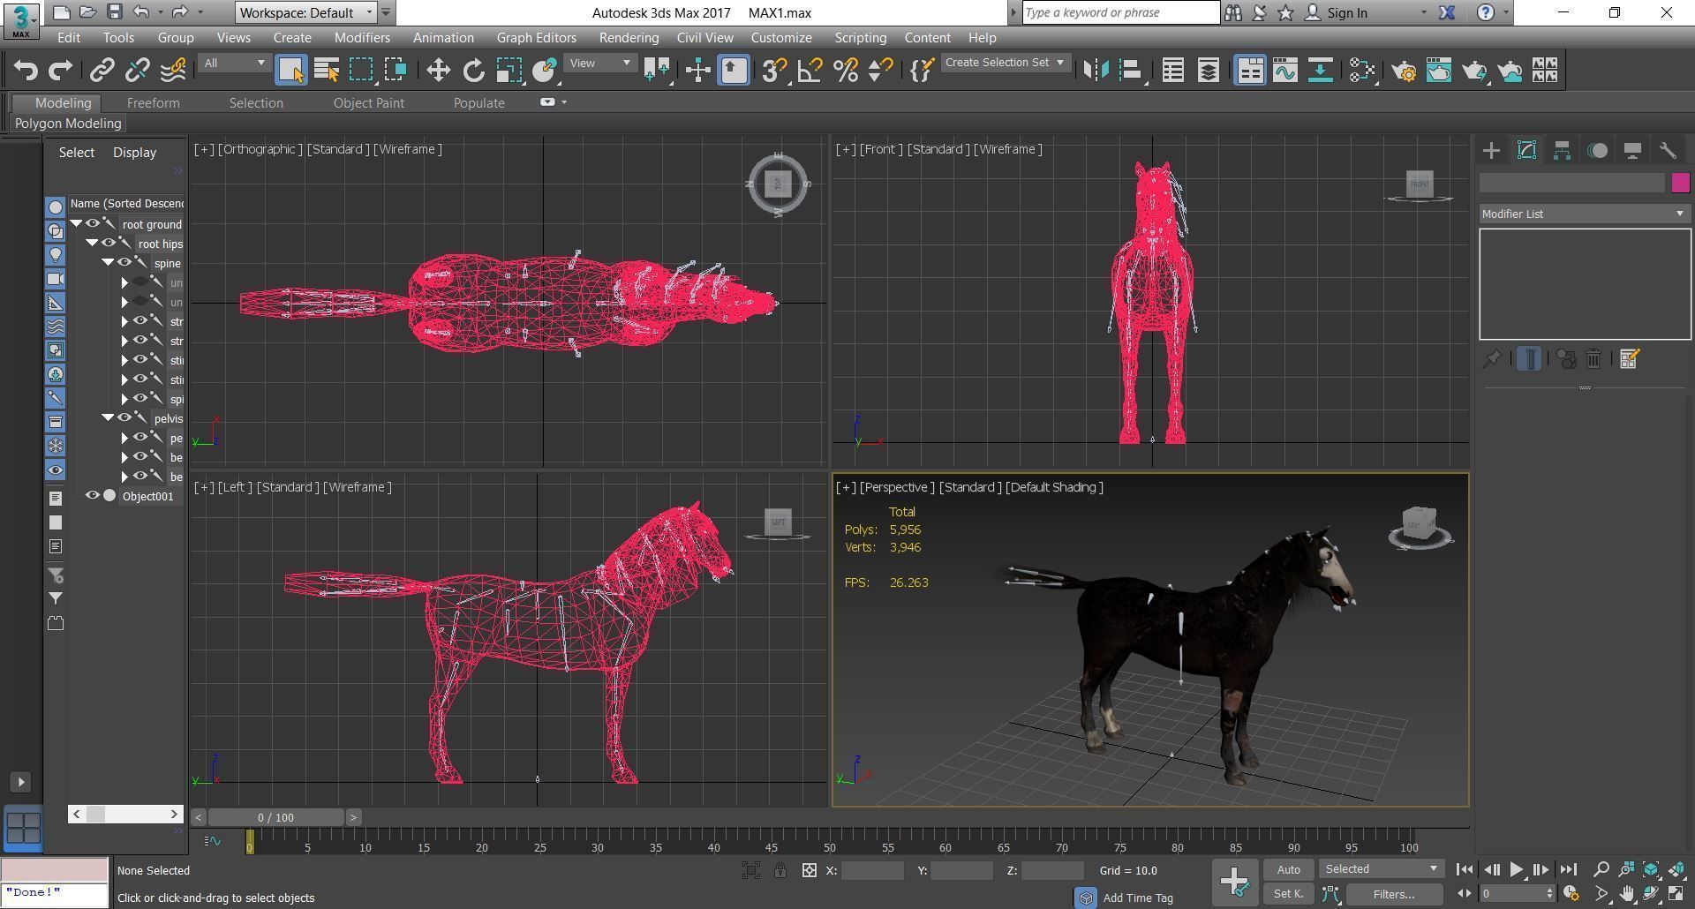Click the Filters... button
Screen dimensions: 1695x909
coord(1394,894)
